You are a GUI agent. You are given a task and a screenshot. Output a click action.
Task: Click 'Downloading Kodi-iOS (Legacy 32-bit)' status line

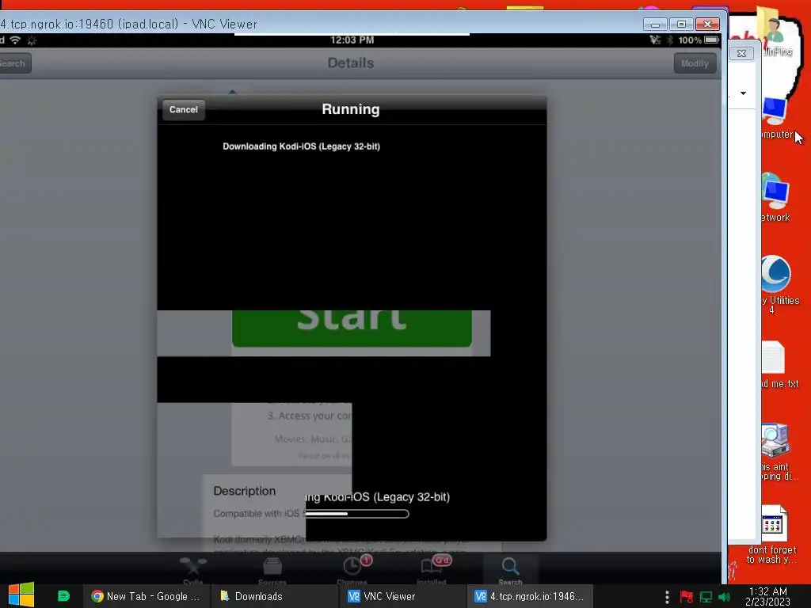[302, 146]
